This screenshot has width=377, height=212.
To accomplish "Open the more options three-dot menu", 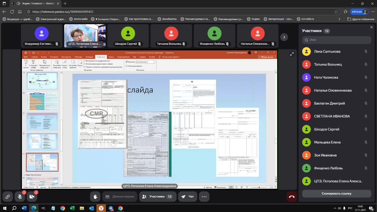I will coord(204,196).
